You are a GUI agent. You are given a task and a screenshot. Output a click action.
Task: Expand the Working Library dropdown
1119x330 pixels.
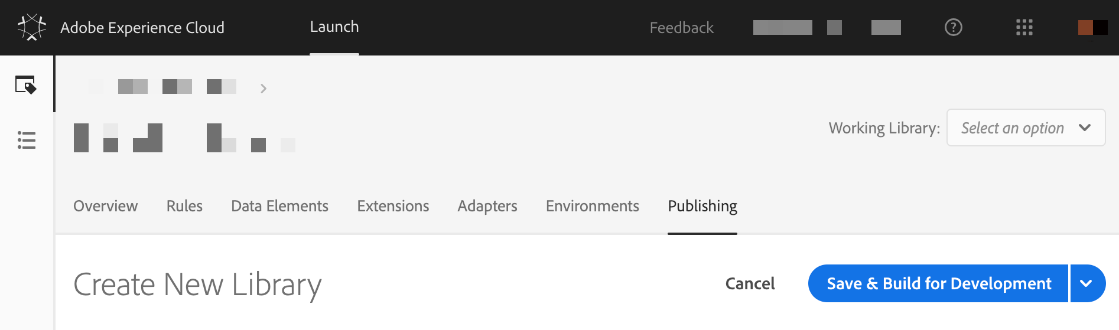click(1026, 128)
